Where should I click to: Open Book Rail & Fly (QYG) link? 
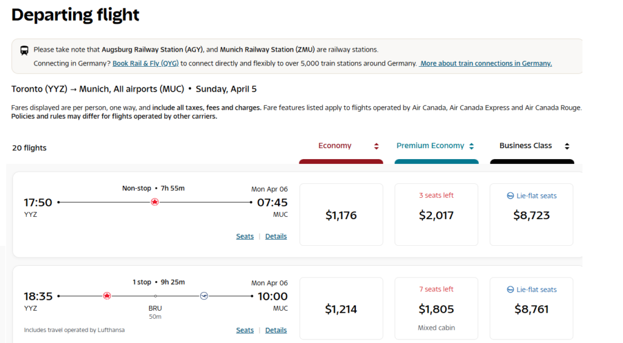tap(146, 64)
